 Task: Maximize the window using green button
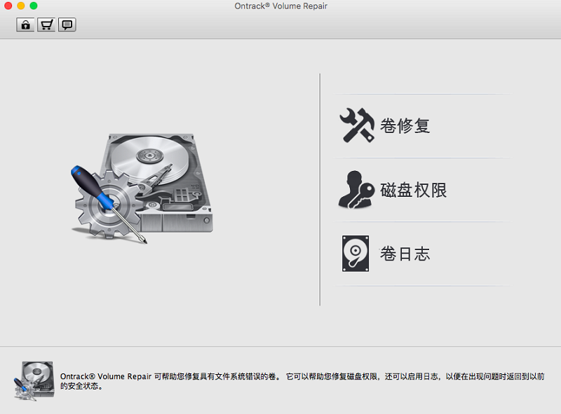34,6
